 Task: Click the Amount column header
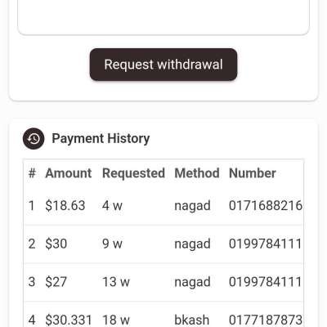coord(69,173)
